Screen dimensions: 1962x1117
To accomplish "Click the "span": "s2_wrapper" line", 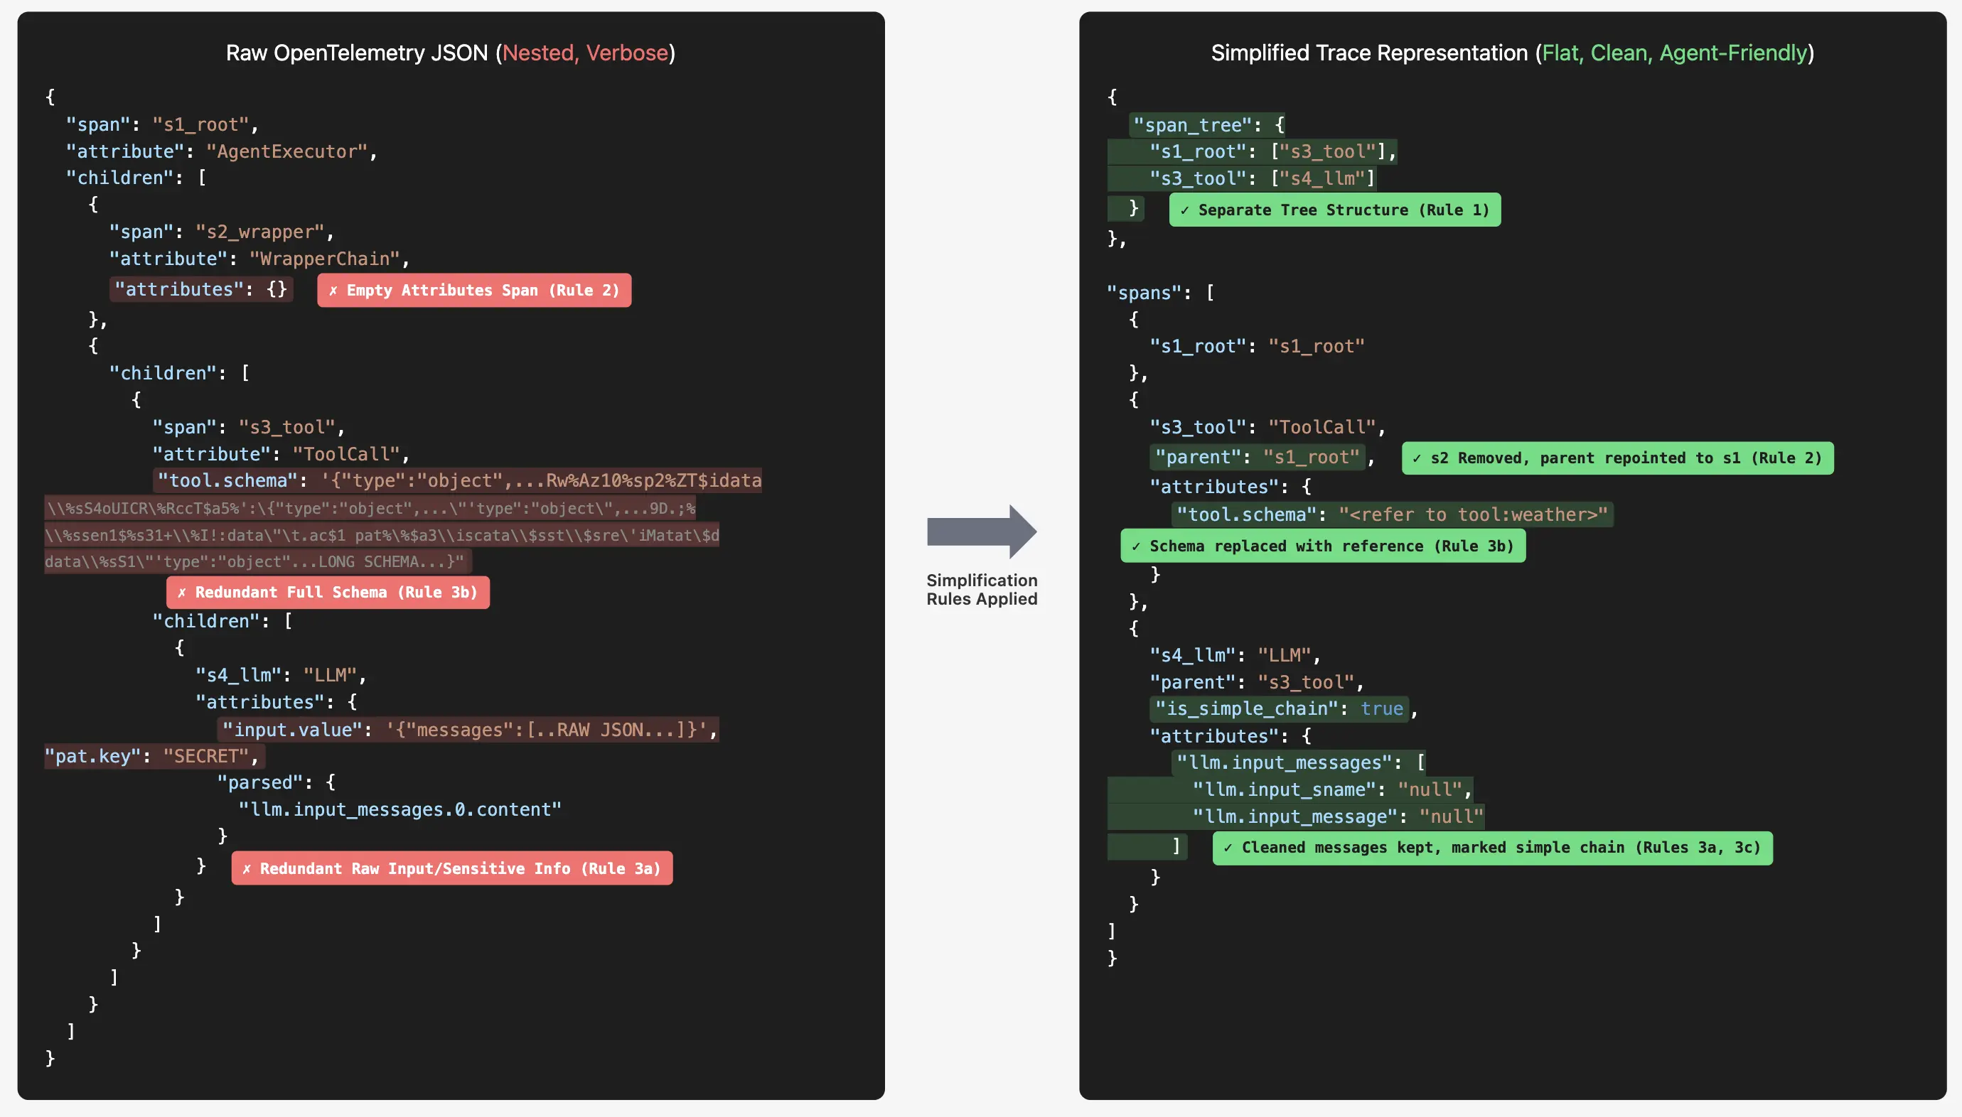I will (222, 232).
